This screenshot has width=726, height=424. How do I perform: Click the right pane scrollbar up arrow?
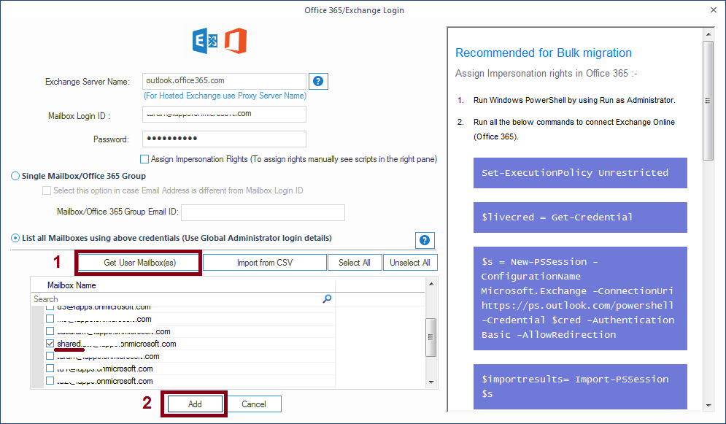click(708, 34)
